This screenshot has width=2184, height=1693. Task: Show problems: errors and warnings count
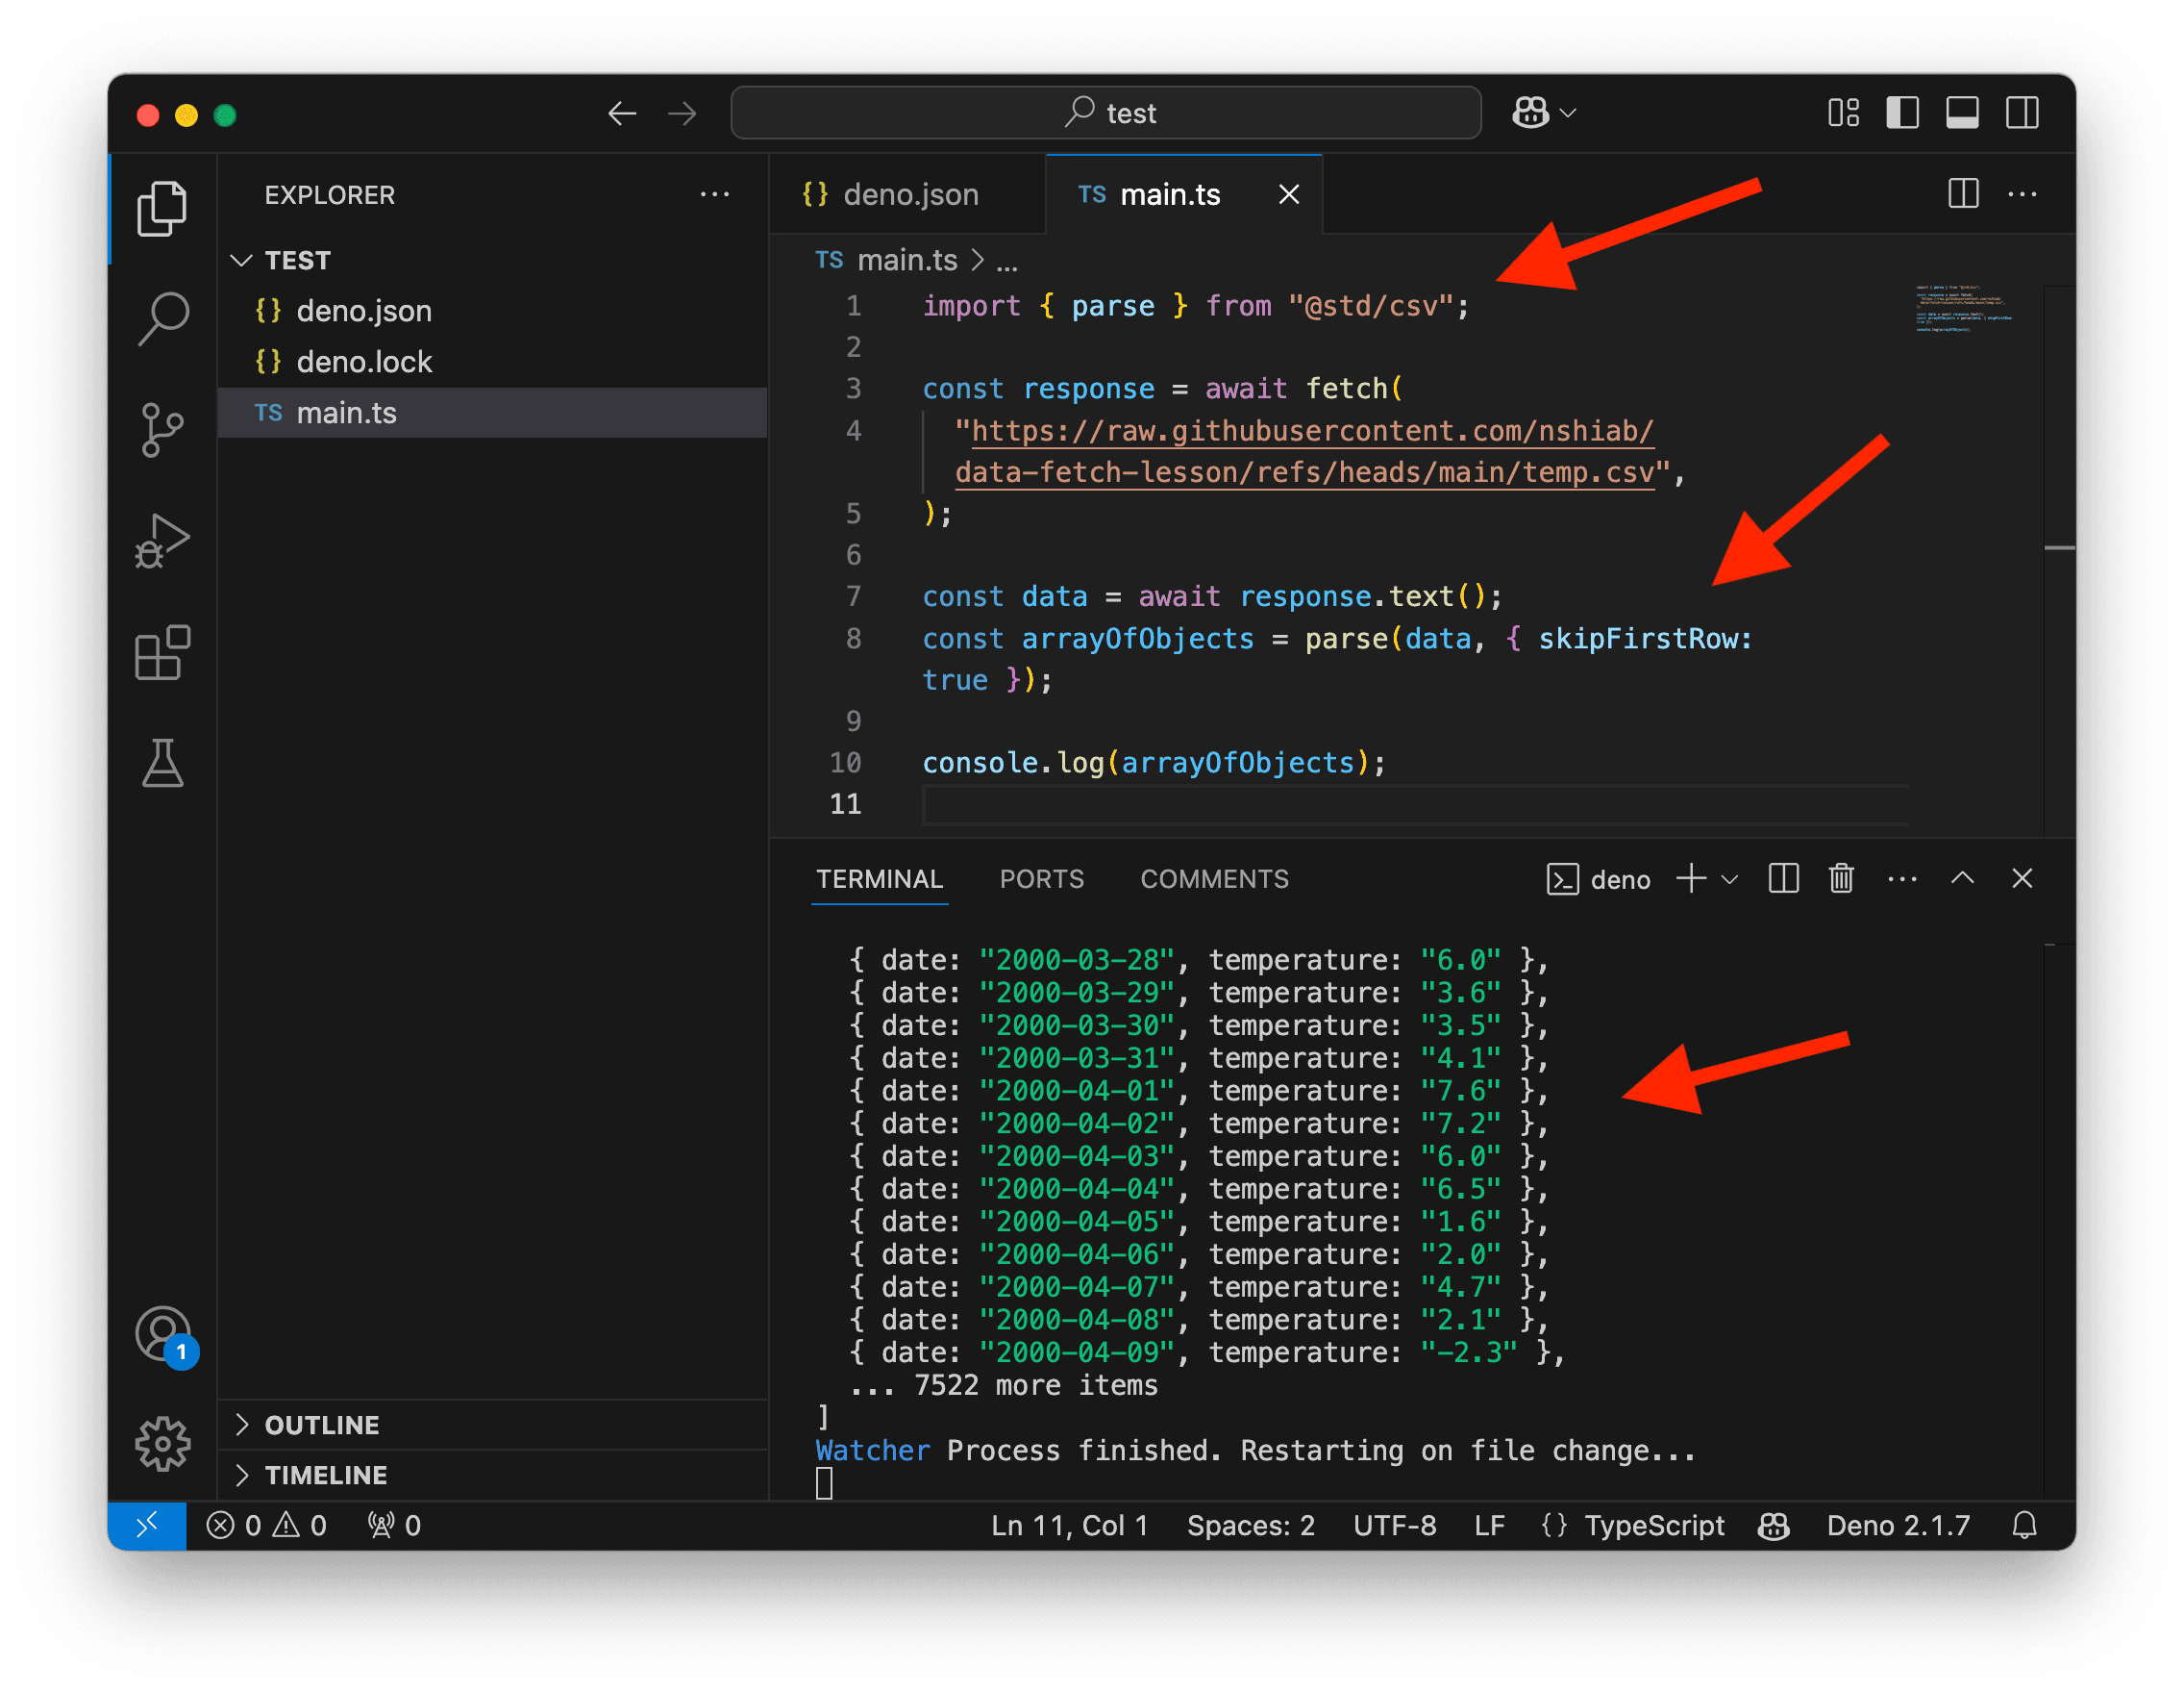pyautogui.click(x=266, y=1525)
